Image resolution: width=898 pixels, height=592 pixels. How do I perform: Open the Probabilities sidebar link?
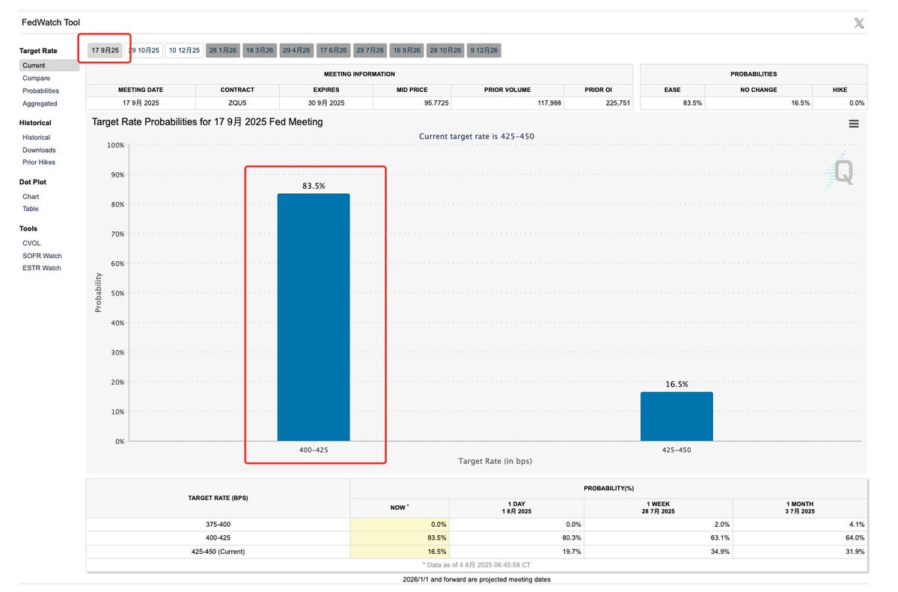[x=40, y=91]
